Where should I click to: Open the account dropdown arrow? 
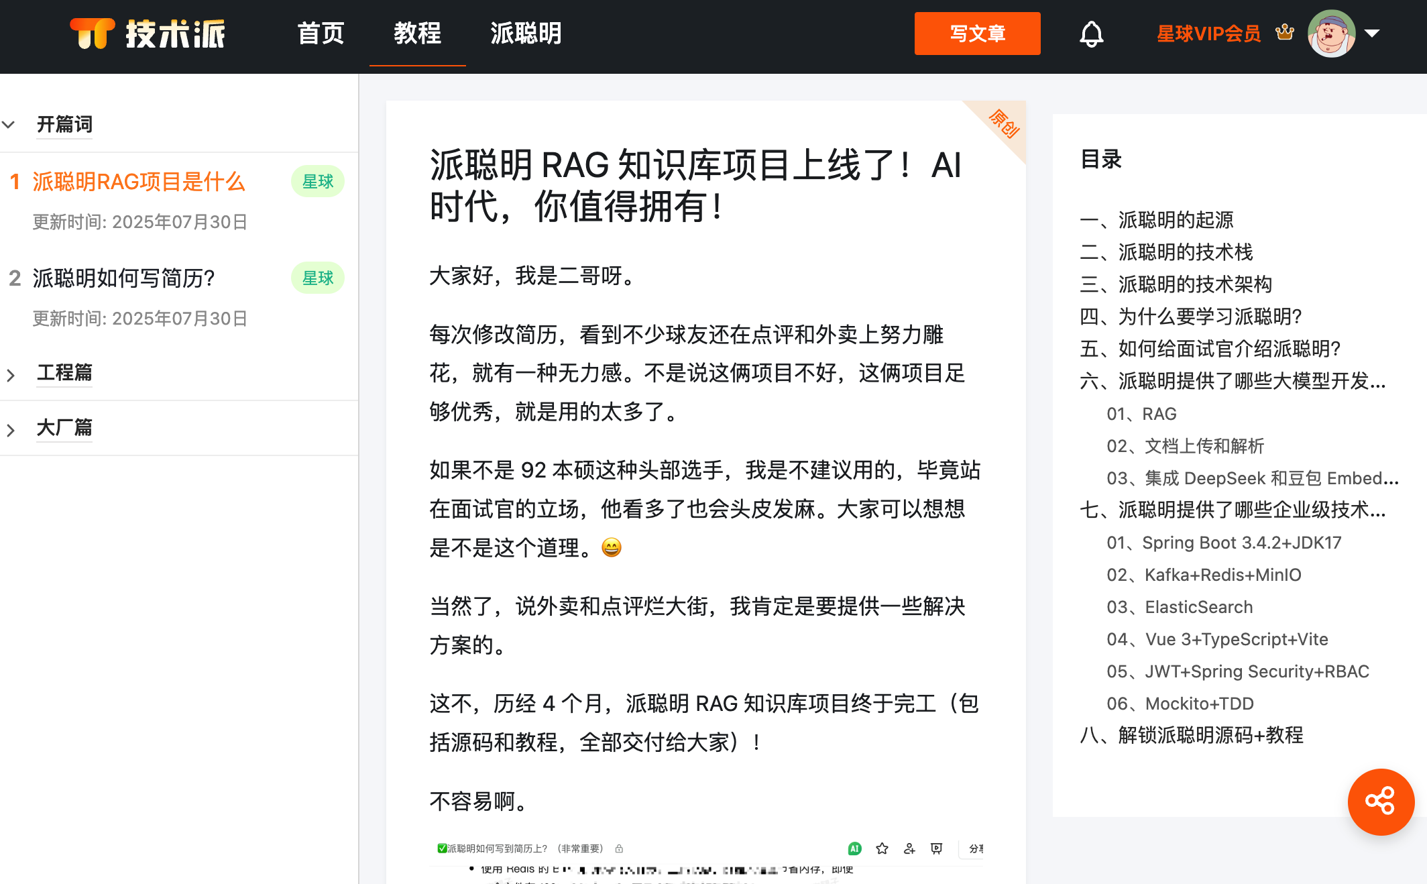[x=1372, y=34]
